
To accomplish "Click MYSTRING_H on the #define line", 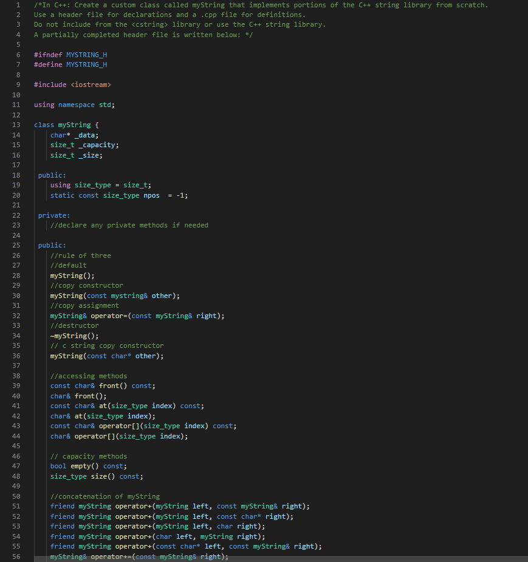I will pos(87,64).
